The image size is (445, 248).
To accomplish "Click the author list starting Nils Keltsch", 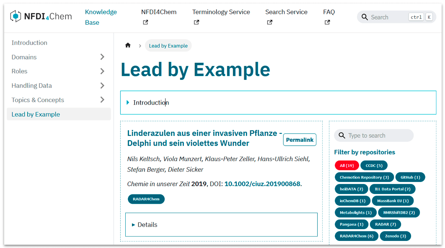I will (x=219, y=164).
